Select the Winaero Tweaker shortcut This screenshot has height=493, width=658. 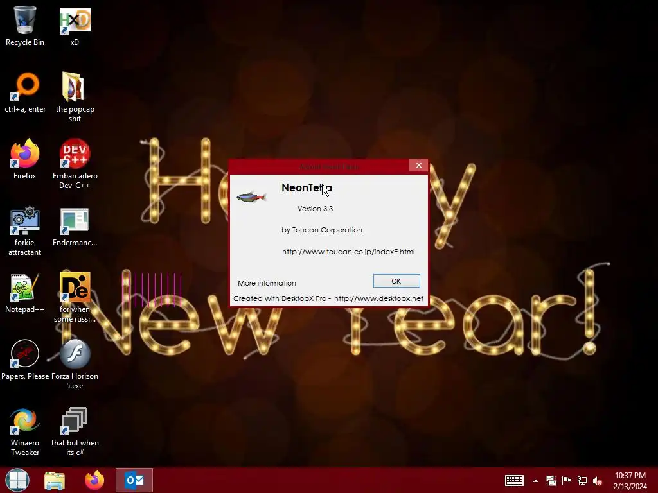click(25, 431)
